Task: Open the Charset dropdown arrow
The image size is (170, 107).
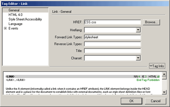Action: pos(138,58)
